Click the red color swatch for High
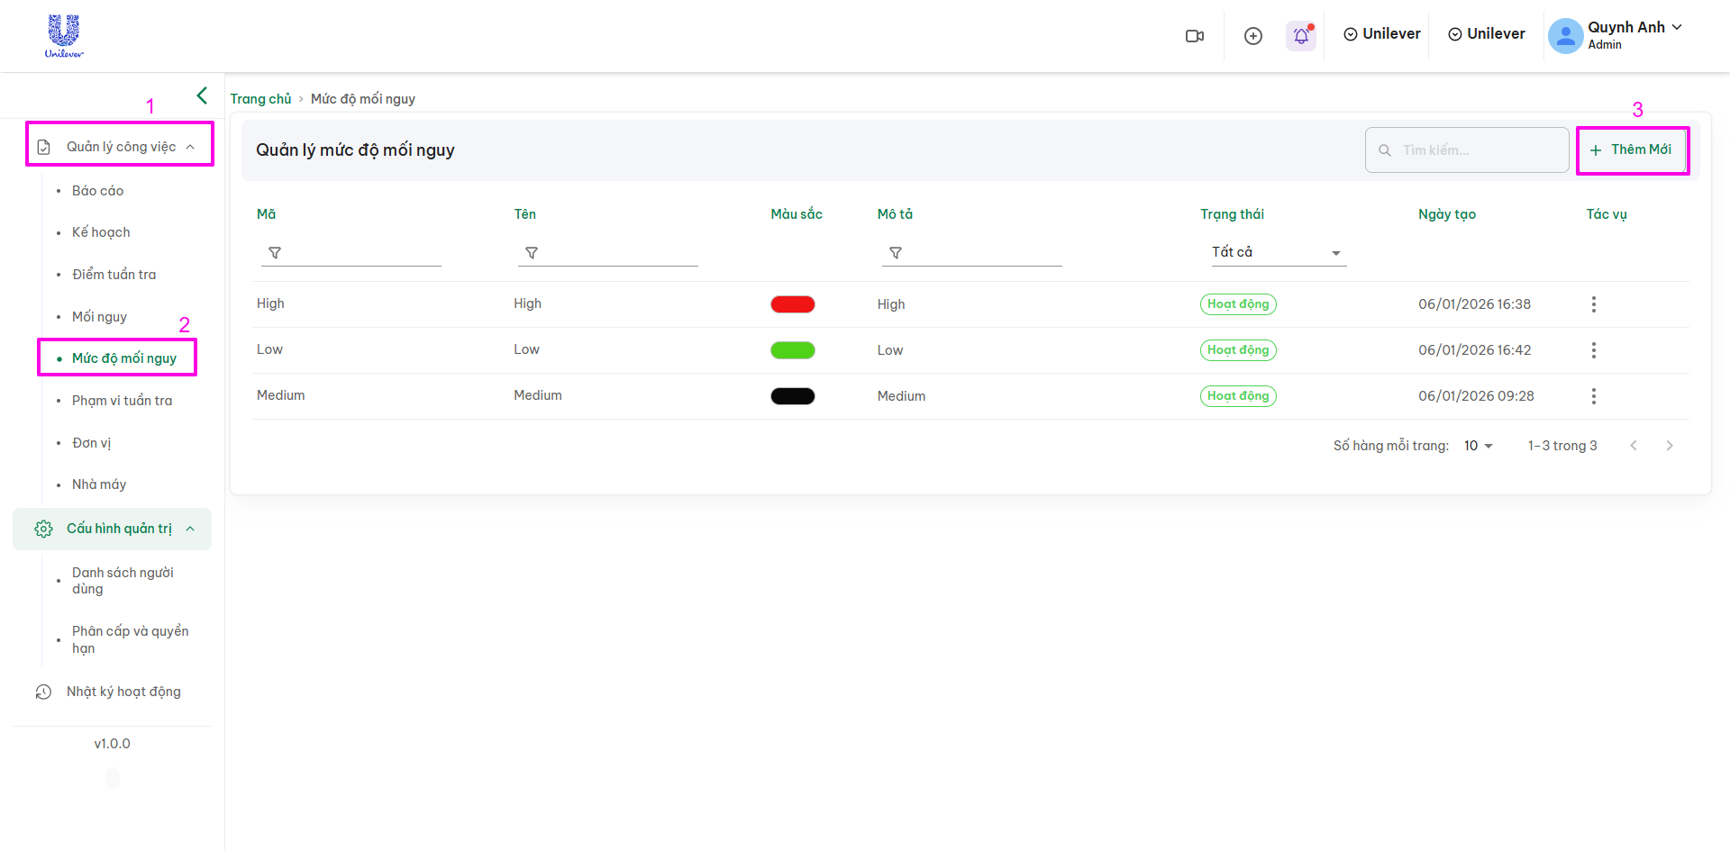The width and height of the screenshot is (1730, 851). pyautogui.click(x=792, y=304)
